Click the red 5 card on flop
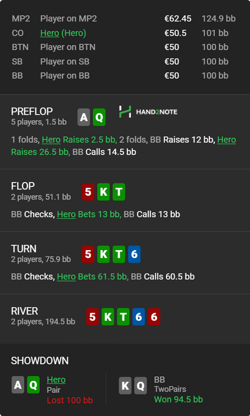The image size is (250, 416). (88, 191)
